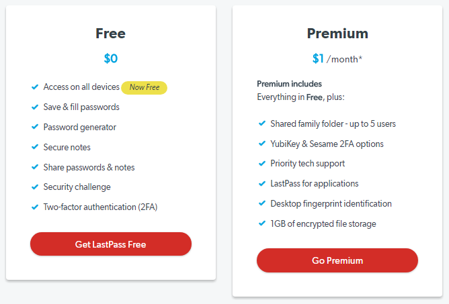The width and height of the screenshot is (449, 304).
Task: Click the Get LastPass Free button
Action: coord(111,244)
